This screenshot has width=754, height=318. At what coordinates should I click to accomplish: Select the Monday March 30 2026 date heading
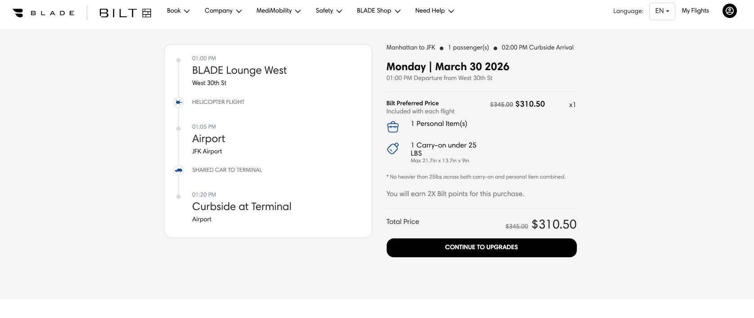[448, 67]
